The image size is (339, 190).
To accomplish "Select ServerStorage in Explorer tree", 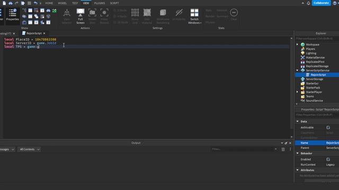I will tap(314, 79).
